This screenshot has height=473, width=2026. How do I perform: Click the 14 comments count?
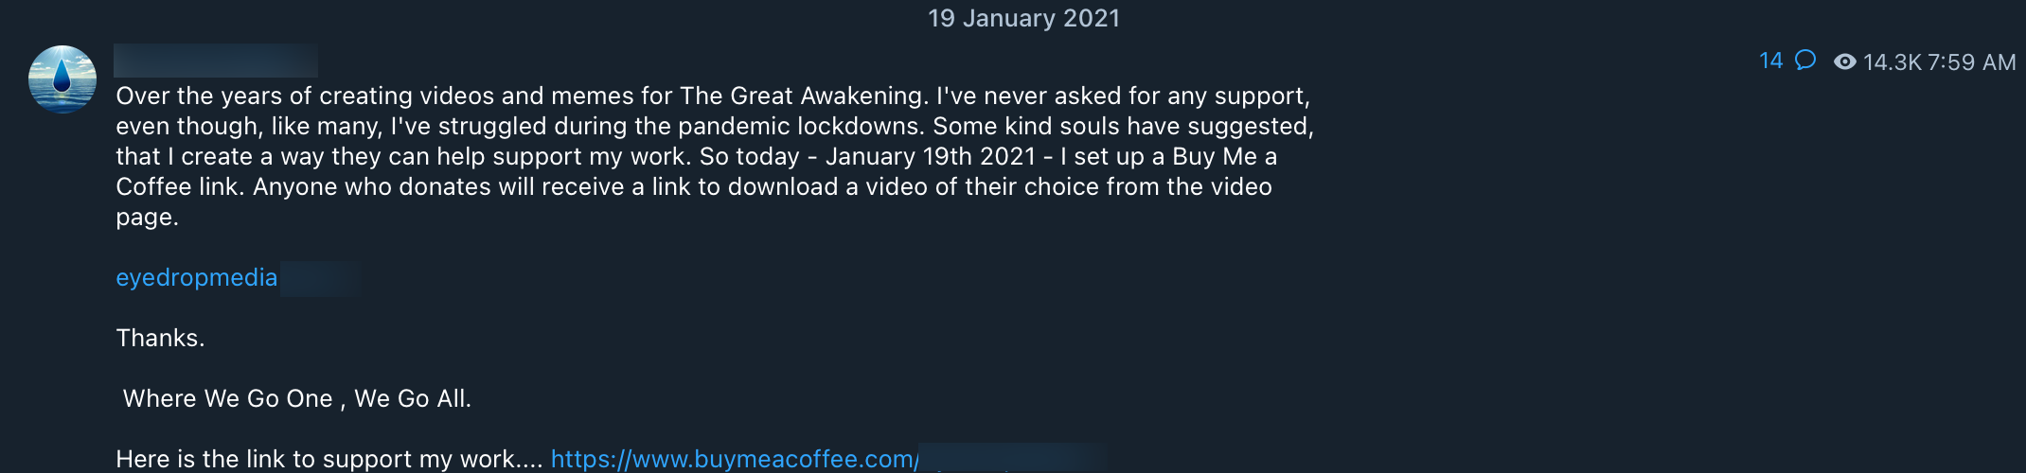tap(1770, 61)
